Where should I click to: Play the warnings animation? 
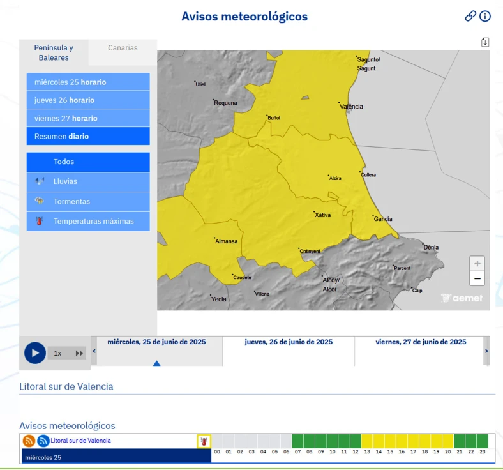tap(35, 353)
